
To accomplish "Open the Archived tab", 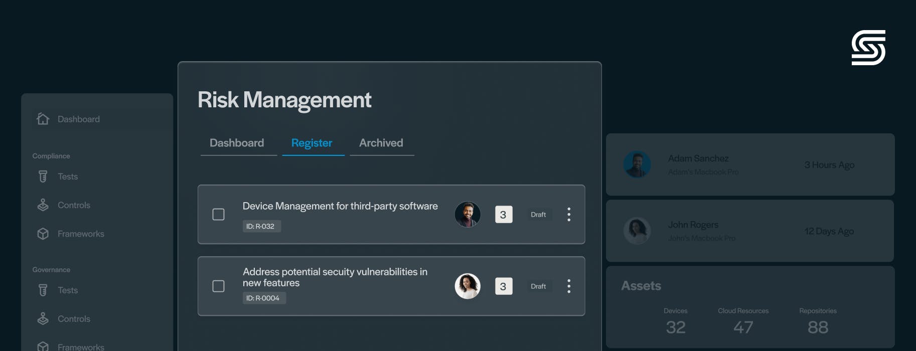I will click(x=381, y=143).
